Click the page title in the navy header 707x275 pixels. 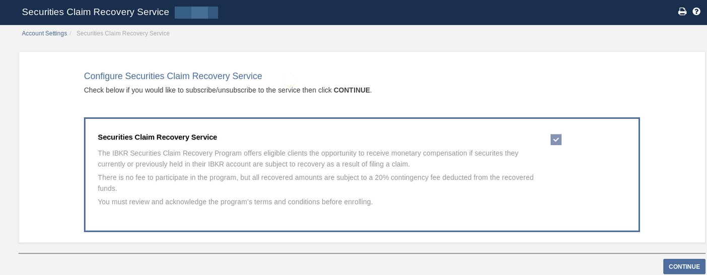coord(95,12)
